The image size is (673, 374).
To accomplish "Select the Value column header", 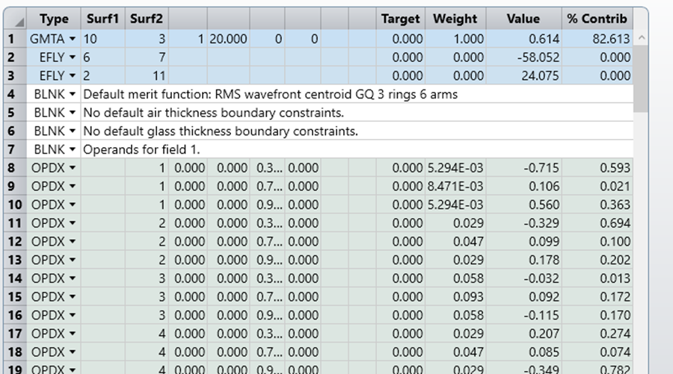I will [523, 19].
